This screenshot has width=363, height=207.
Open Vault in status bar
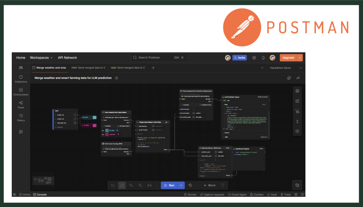pos(272,195)
